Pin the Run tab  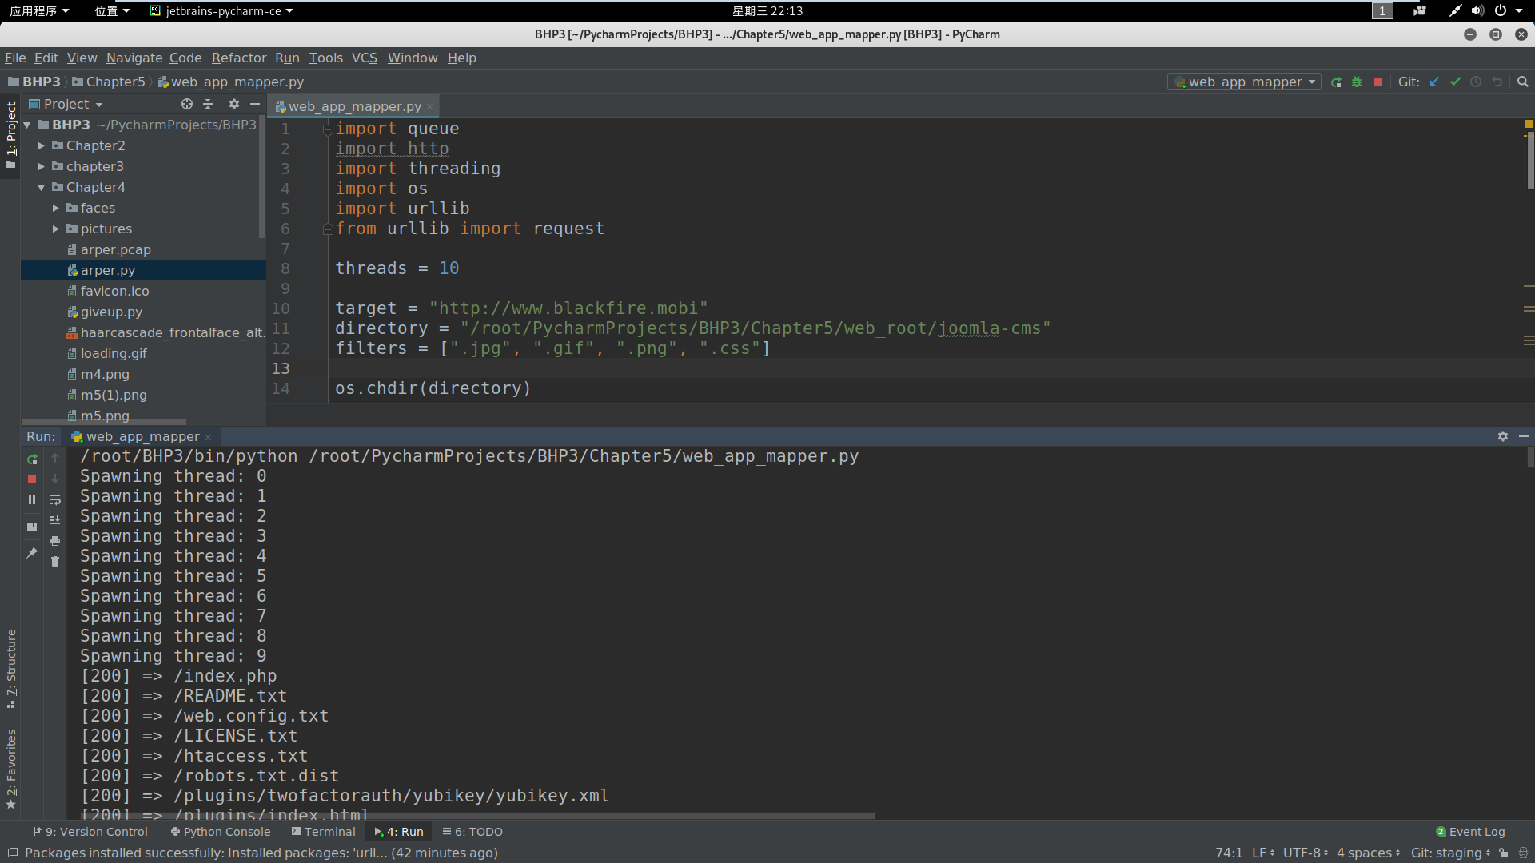pos(32,553)
